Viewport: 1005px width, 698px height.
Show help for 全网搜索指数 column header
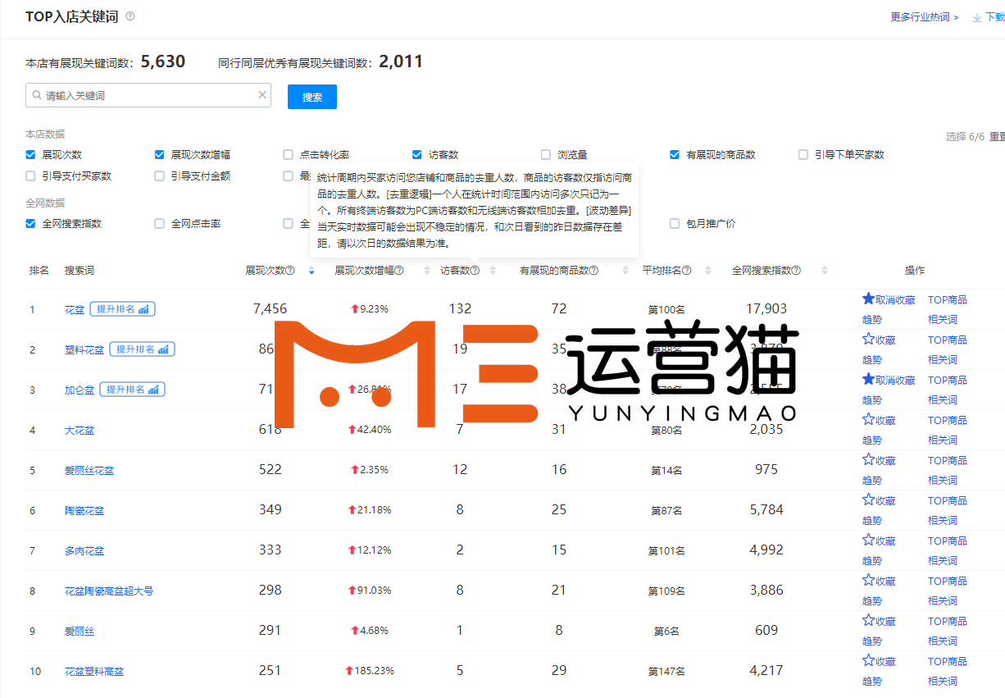point(796,271)
